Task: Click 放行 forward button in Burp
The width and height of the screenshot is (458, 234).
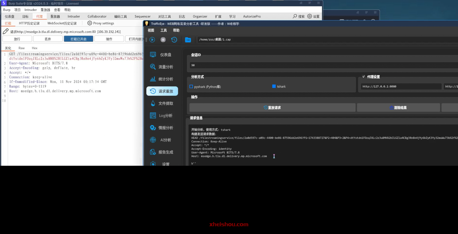Action: 17,39
